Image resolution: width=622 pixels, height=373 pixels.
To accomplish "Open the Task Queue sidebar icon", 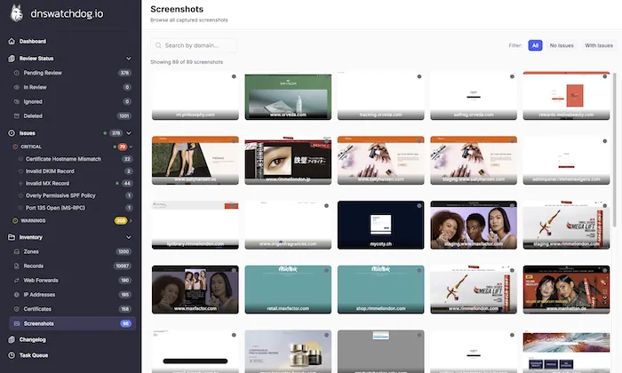I will click(x=12, y=353).
